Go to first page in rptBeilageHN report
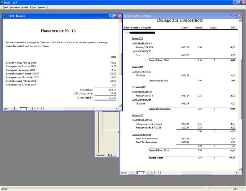The width and height of the screenshot is (246, 191). click(x=130, y=173)
